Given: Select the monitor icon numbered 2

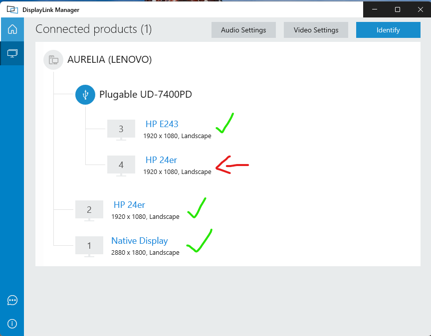Looking at the screenshot, I should (x=89, y=210).
